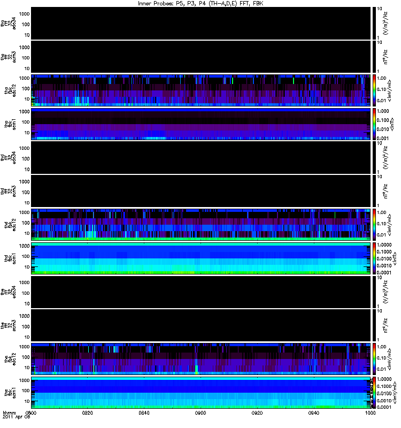The image size is (401, 428).
Task: Click '0.10' color scale value of thd edc12
Action: [382, 224]
